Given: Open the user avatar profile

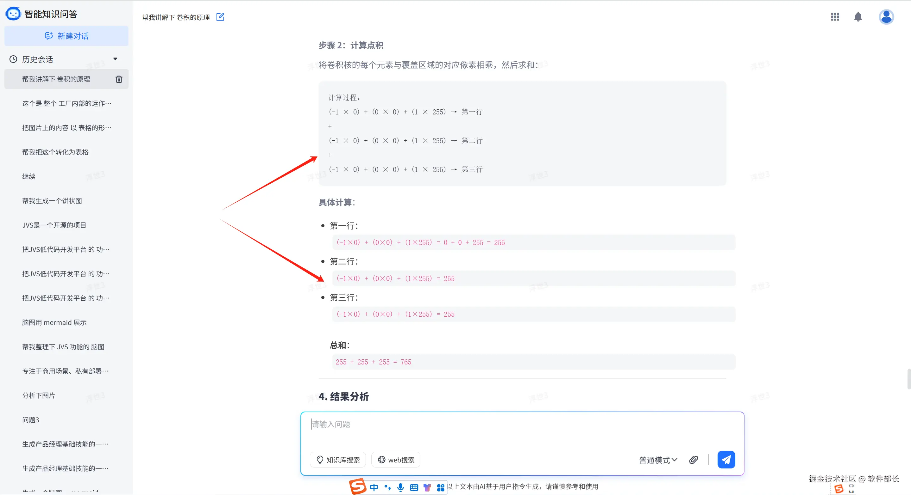Looking at the screenshot, I should (886, 16).
